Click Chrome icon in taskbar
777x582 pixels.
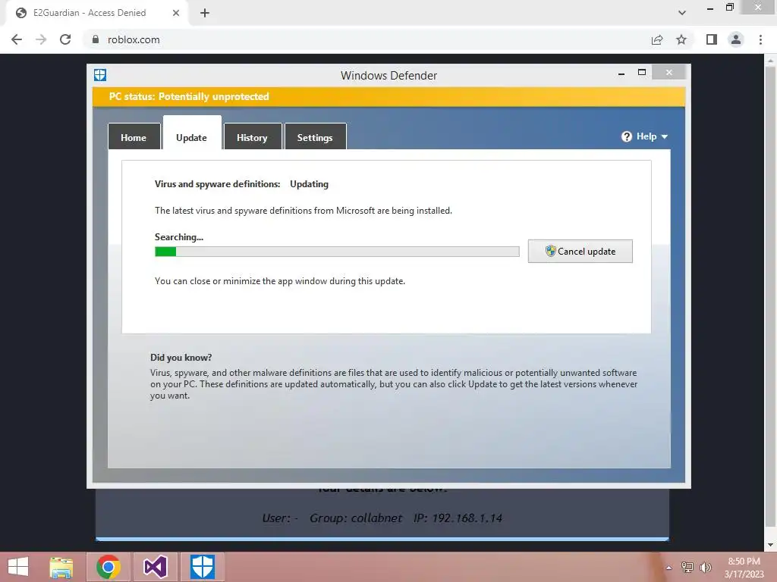[x=109, y=567]
